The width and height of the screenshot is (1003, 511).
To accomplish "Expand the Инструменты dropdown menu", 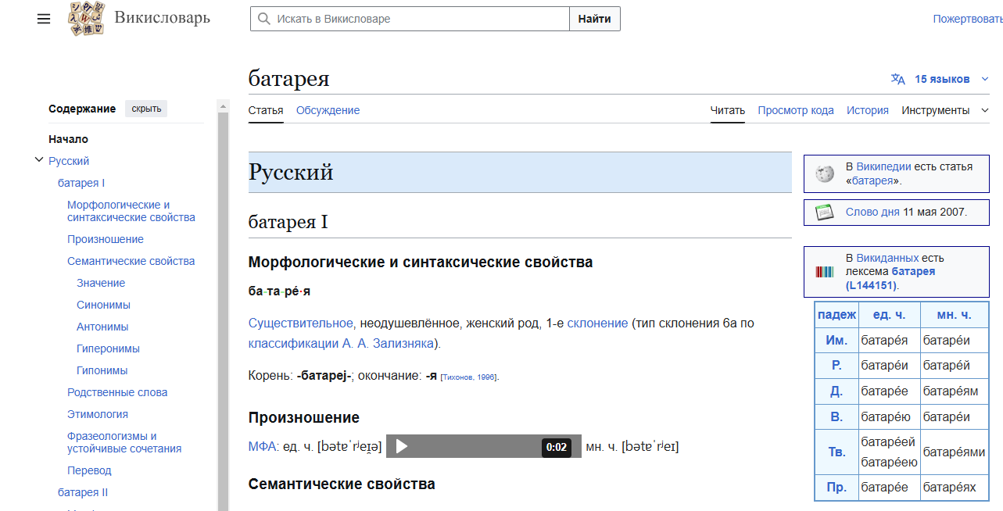I will pos(945,110).
